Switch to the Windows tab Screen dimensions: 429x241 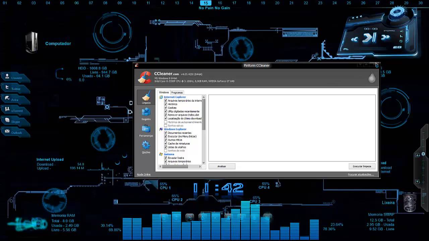click(164, 92)
